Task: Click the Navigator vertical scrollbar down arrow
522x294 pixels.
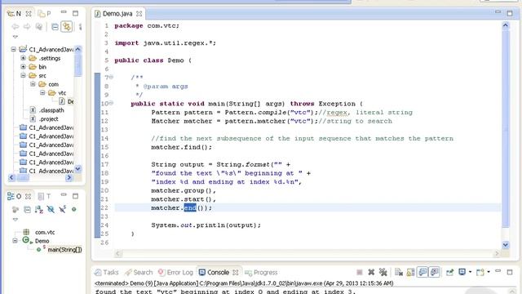Action: pos(78,169)
